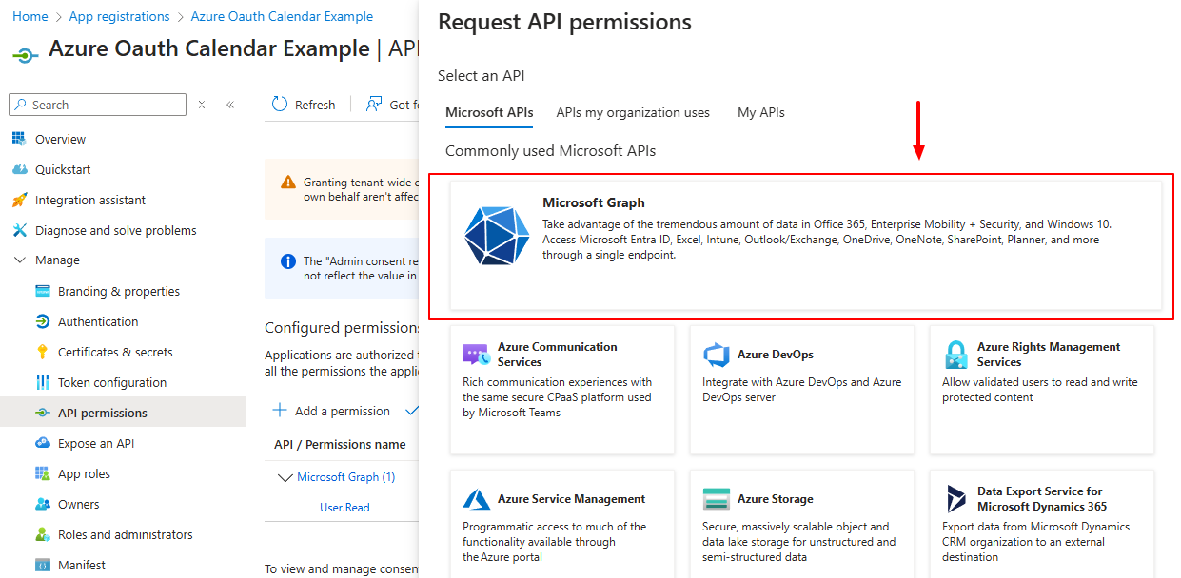Open the Overview icon in sidebar
Screen dimensions: 1181x578
[x=19, y=139]
